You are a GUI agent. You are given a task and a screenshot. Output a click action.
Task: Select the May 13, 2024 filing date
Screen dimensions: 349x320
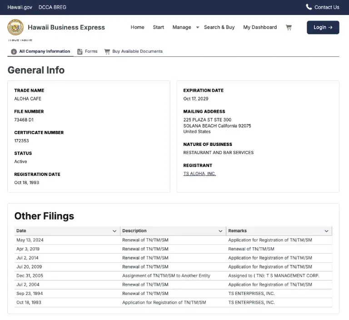(x=30, y=240)
